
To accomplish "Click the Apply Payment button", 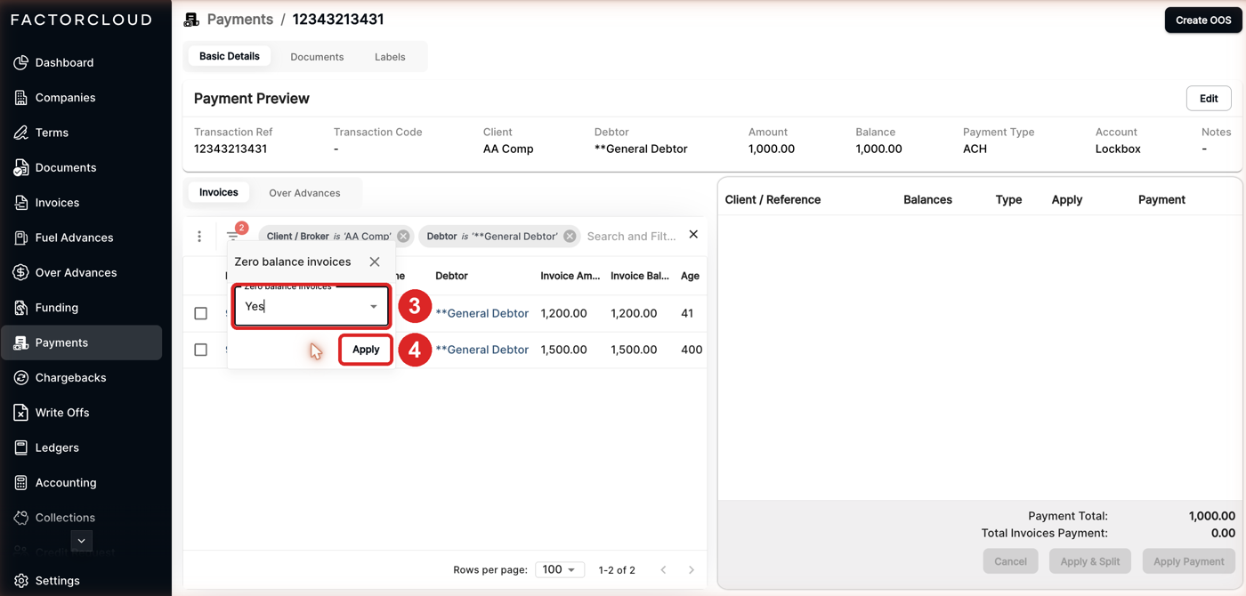I will click(x=1189, y=561).
